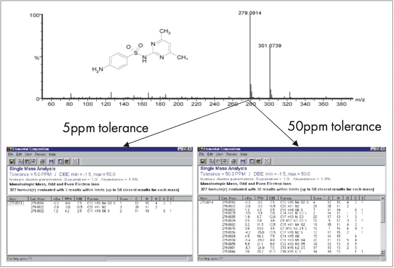The height and width of the screenshot is (268, 394).
Task: Click the Formula column header in the left results table
Action: 93,198
